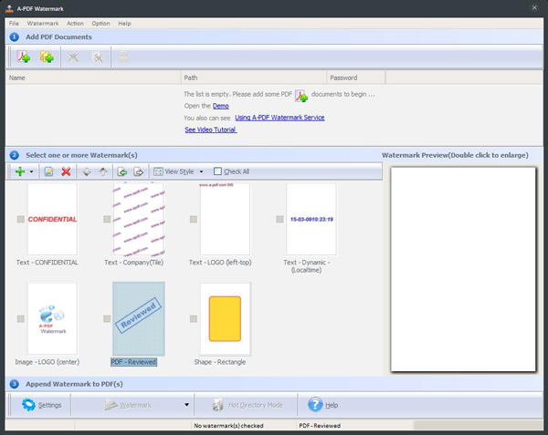Select the Company(Tile) watermark thumbnail
The width and height of the screenshot is (548, 435).
pos(139,219)
